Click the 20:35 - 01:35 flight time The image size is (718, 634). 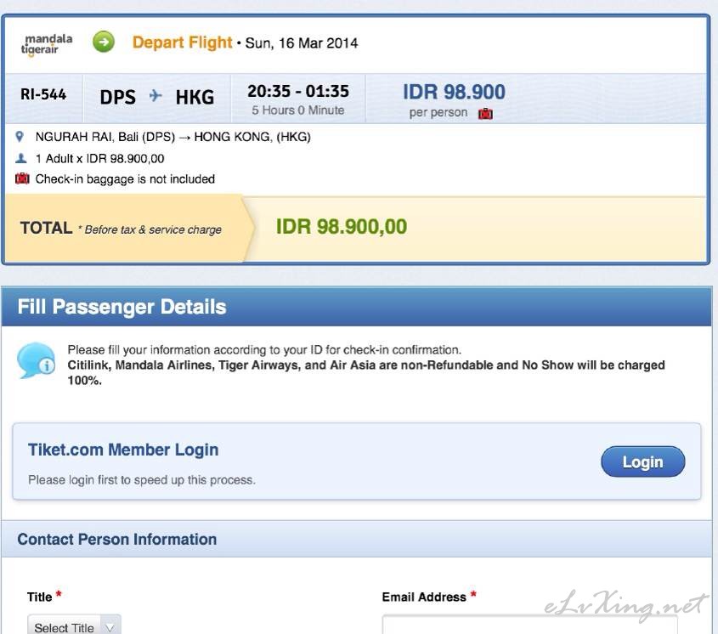click(x=298, y=91)
